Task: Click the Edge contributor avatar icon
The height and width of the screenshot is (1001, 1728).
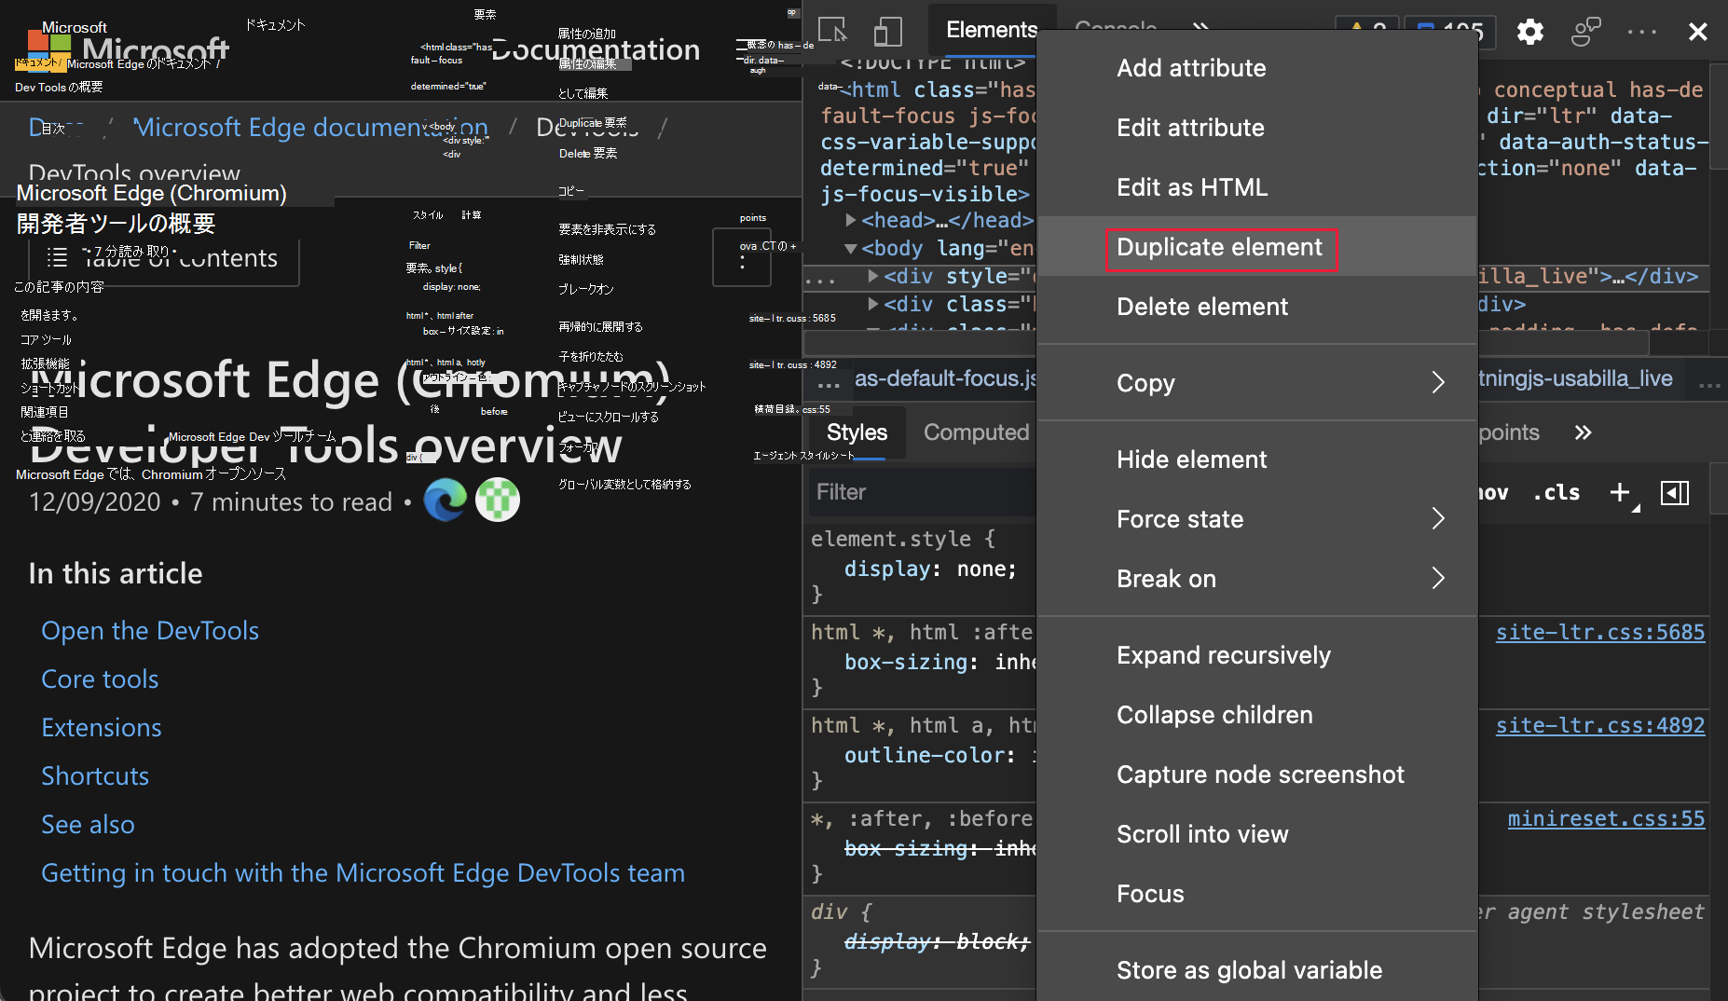Action: click(446, 500)
